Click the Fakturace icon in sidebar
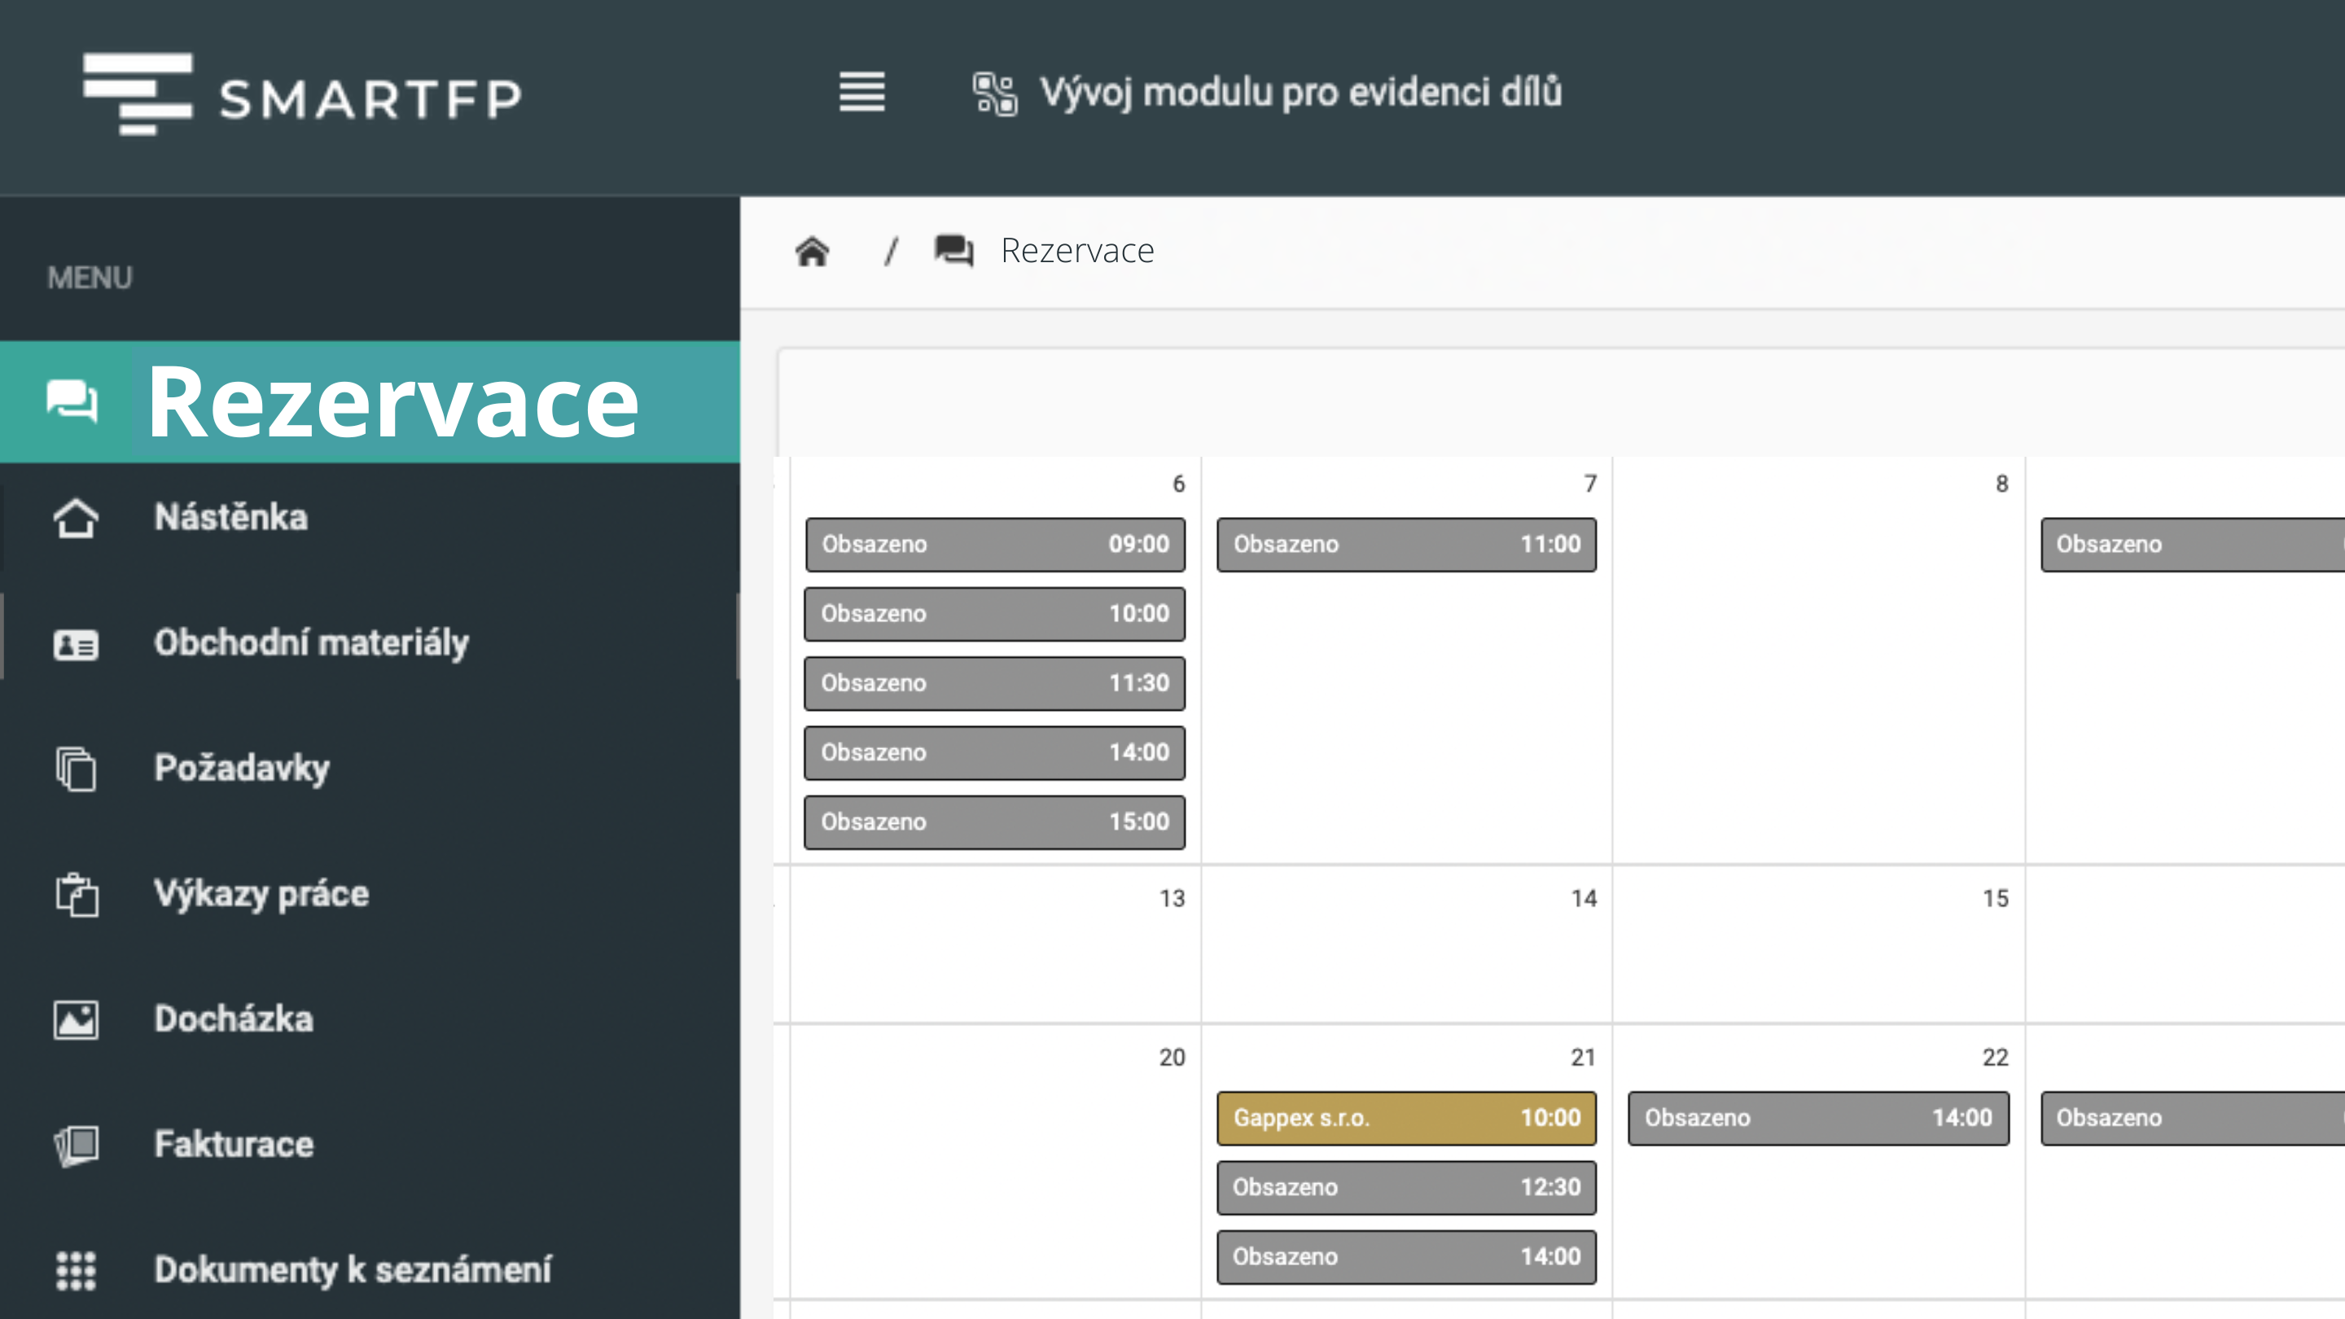This screenshot has height=1319, width=2345. pyautogui.click(x=76, y=1145)
